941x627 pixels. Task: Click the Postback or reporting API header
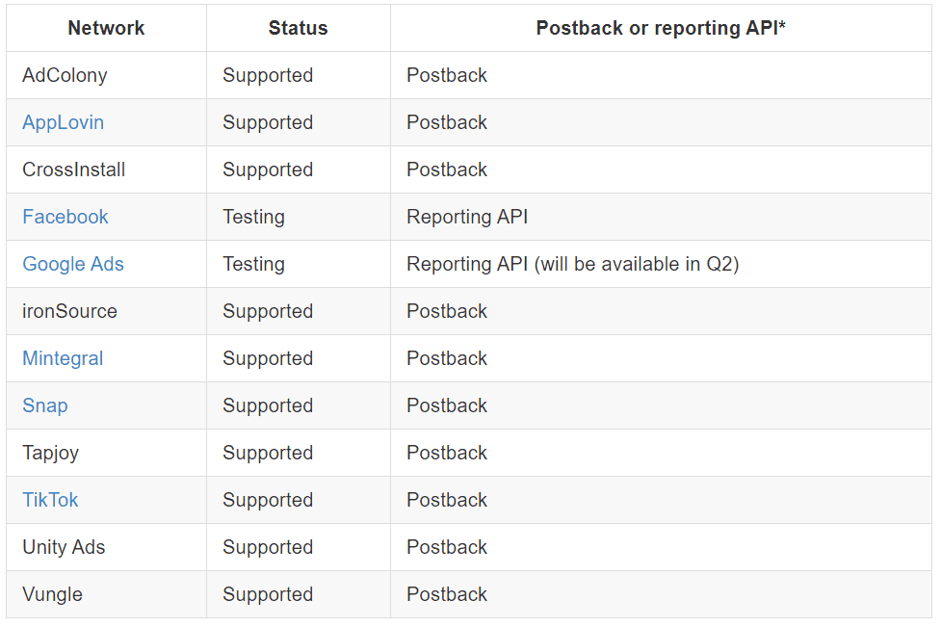[661, 28]
